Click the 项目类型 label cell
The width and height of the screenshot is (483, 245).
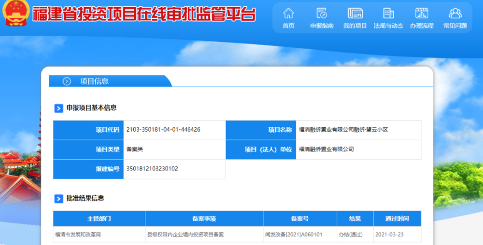(x=88, y=150)
